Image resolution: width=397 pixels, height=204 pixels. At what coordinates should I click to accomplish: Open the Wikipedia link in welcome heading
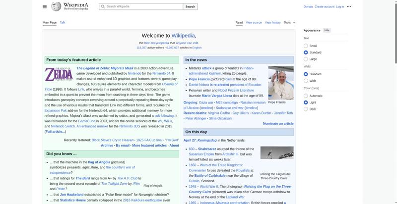tap(183, 36)
